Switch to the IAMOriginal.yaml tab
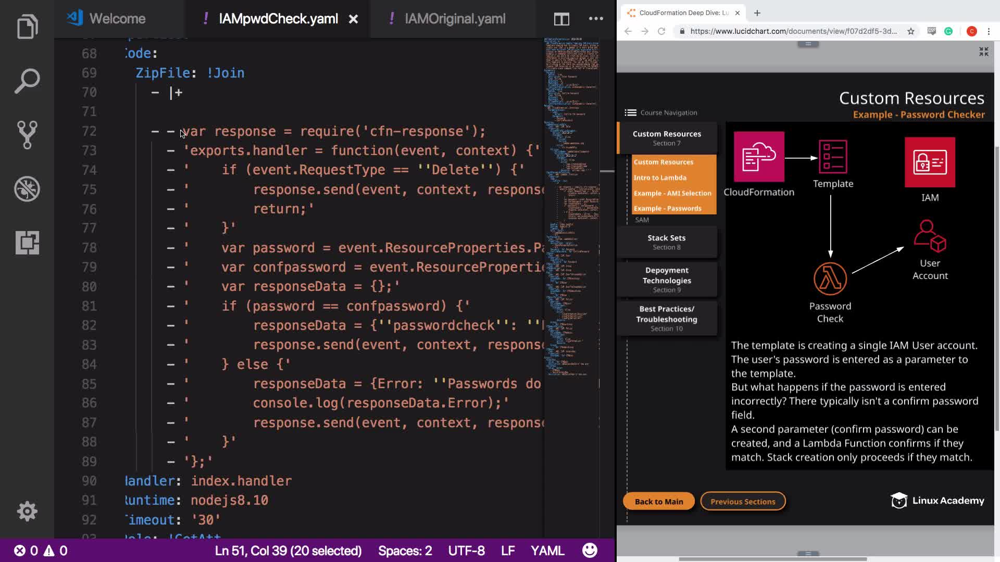The width and height of the screenshot is (1000, 562). tap(454, 19)
